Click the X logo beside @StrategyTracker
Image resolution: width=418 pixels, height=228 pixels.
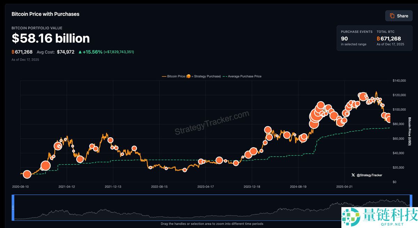353,175
